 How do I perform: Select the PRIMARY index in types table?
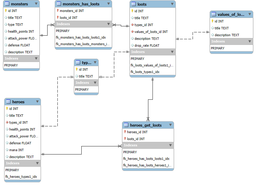[82, 90]
